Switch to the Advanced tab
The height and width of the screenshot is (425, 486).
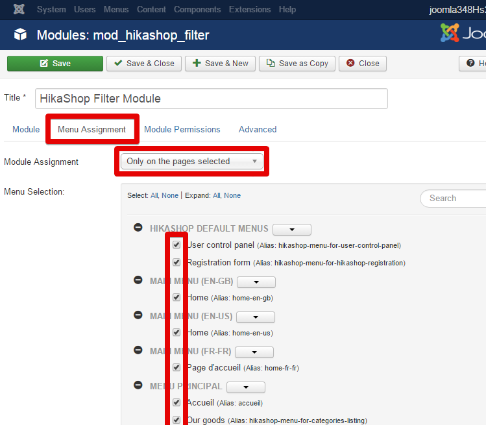coord(258,129)
